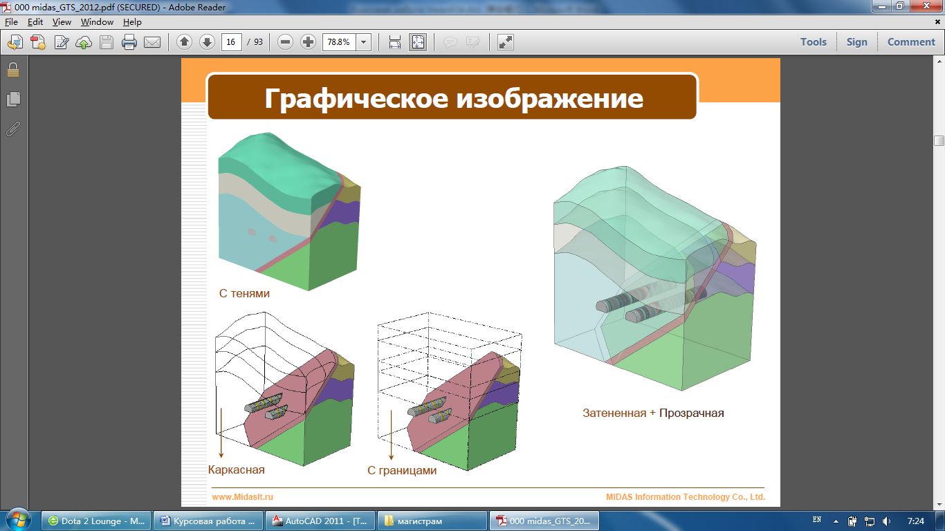Go to previous page arrow
This screenshot has width=945, height=531.
pos(184,42)
